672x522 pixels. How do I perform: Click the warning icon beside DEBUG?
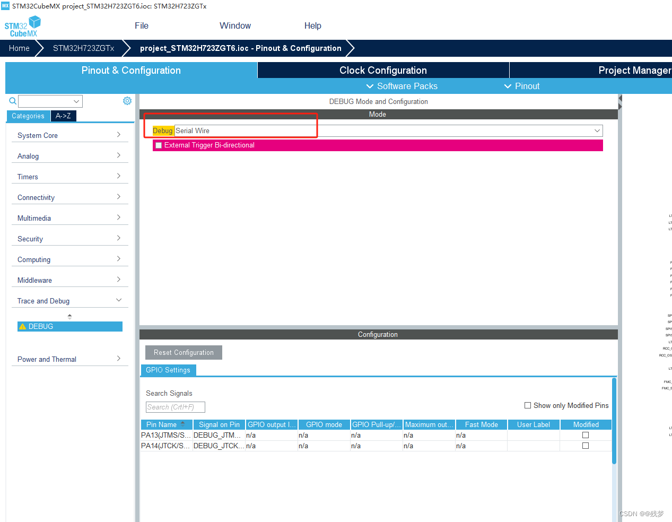click(x=22, y=327)
